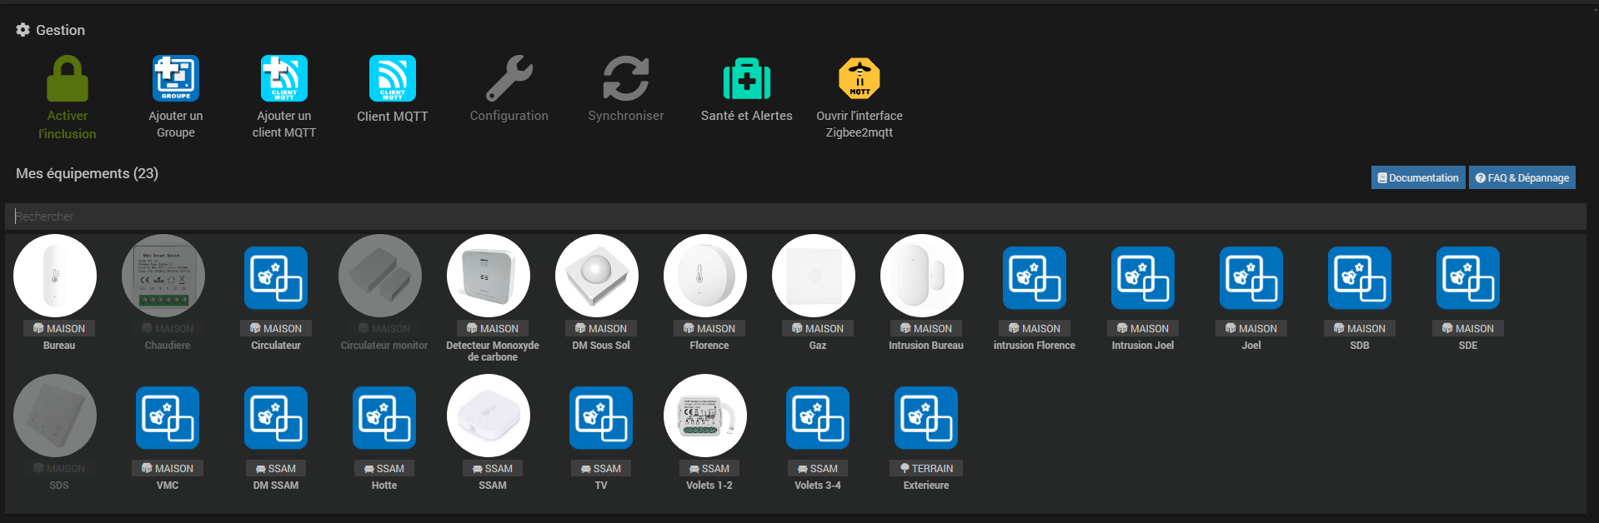Open the SDB equipment icon

(1360, 278)
